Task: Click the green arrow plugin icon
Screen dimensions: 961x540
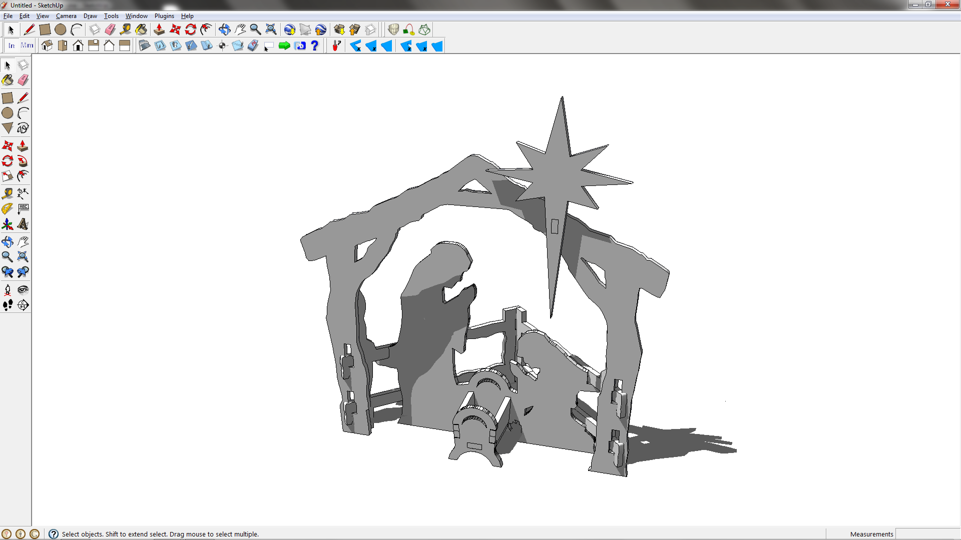Action: tap(284, 46)
